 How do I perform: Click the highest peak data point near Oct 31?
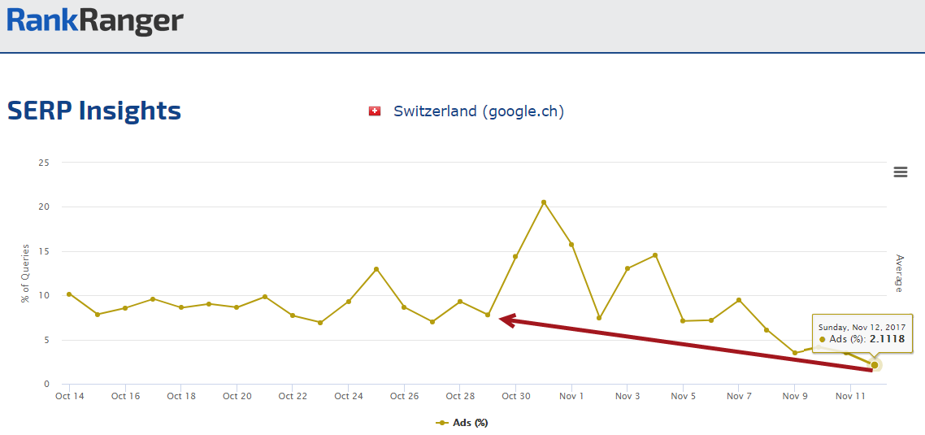[x=544, y=202]
